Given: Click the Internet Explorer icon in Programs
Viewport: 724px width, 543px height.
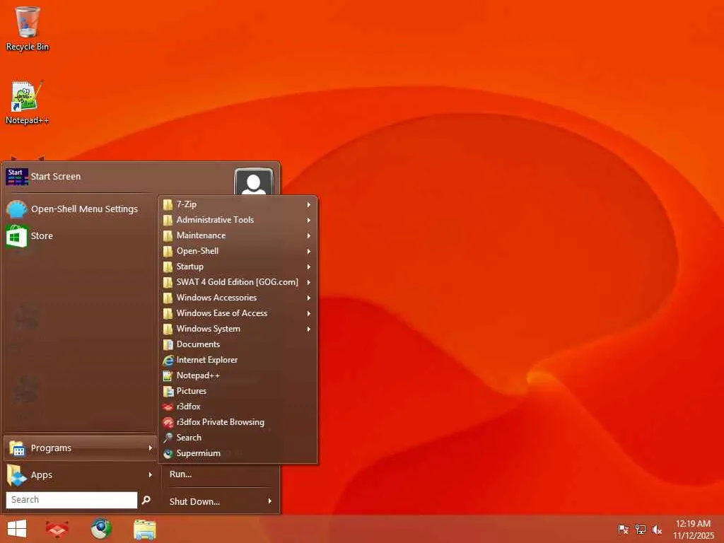Looking at the screenshot, I should point(168,360).
